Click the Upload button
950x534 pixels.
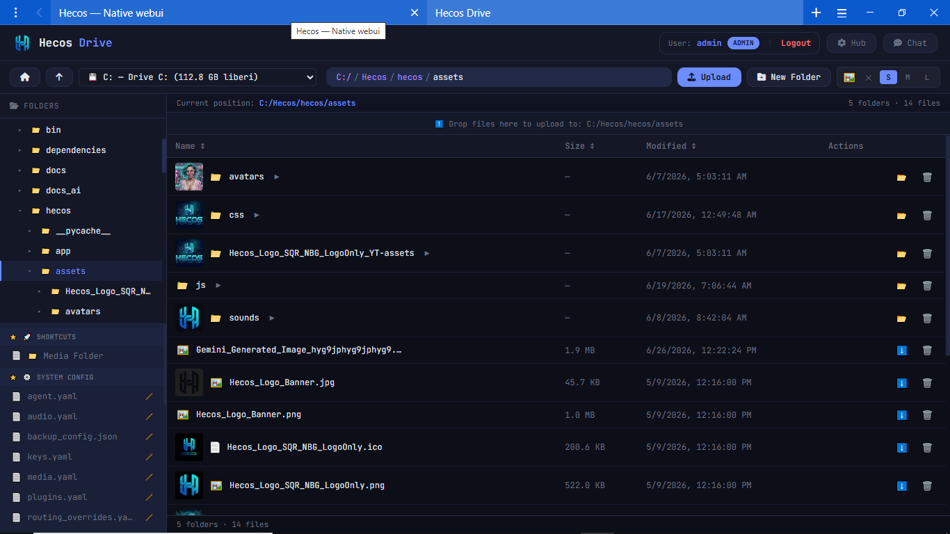coord(709,77)
